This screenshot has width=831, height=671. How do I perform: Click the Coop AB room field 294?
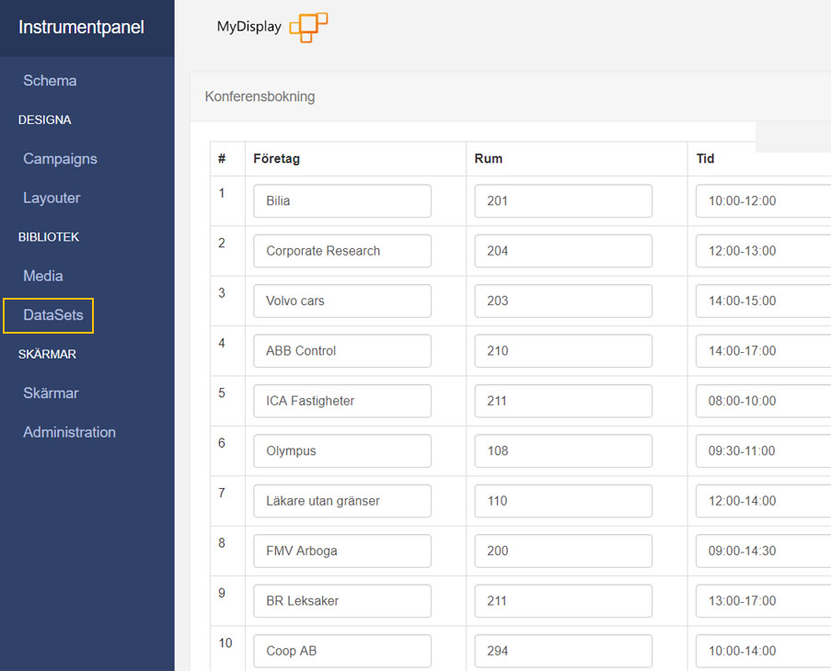(563, 651)
